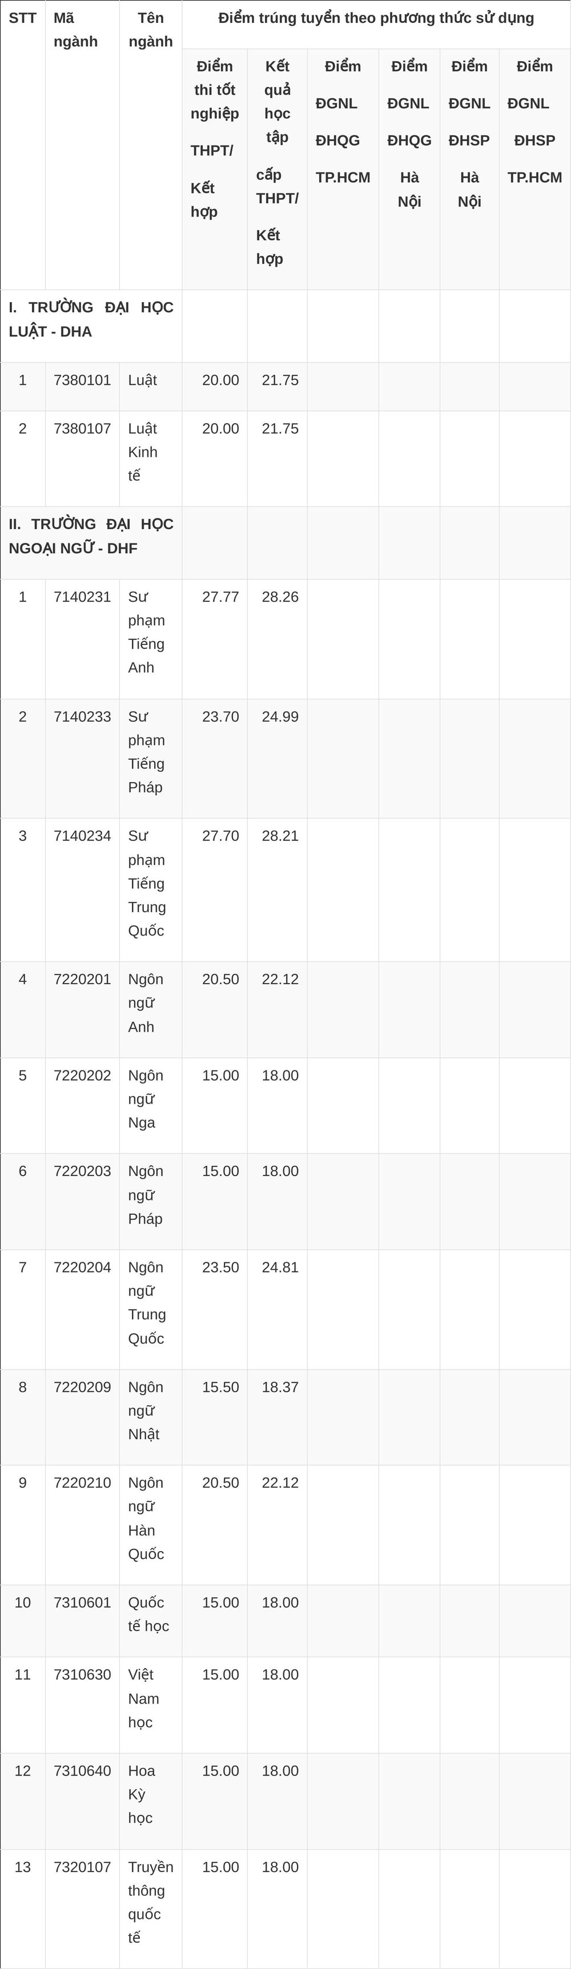Select Sư phạm Tiếng Anh cell

[x=147, y=632]
